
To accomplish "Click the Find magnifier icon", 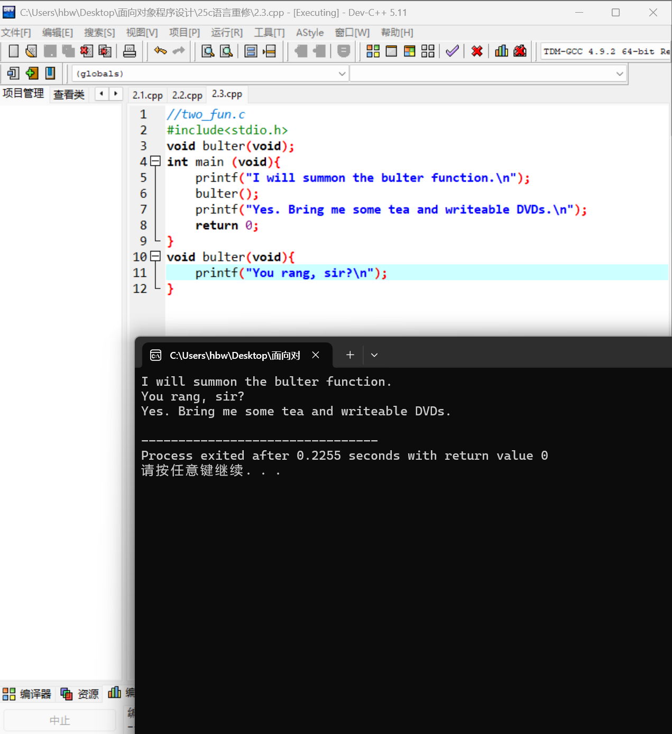I will click(x=208, y=51).
